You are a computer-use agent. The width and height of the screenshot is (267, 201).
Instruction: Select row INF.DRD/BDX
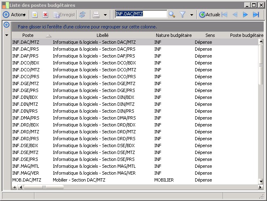click(135, 125)
